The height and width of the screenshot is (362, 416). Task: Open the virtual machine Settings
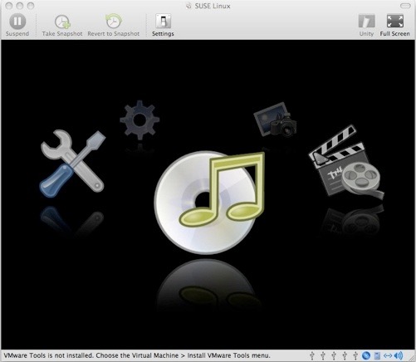coord(163,25)
